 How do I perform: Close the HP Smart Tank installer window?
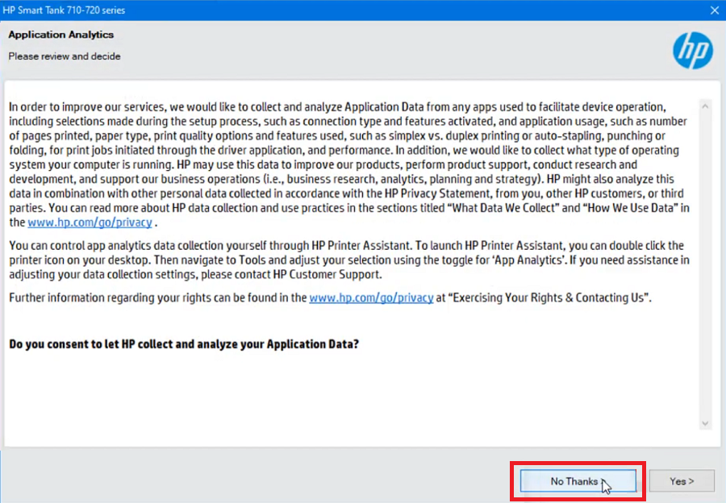point(715,10)
